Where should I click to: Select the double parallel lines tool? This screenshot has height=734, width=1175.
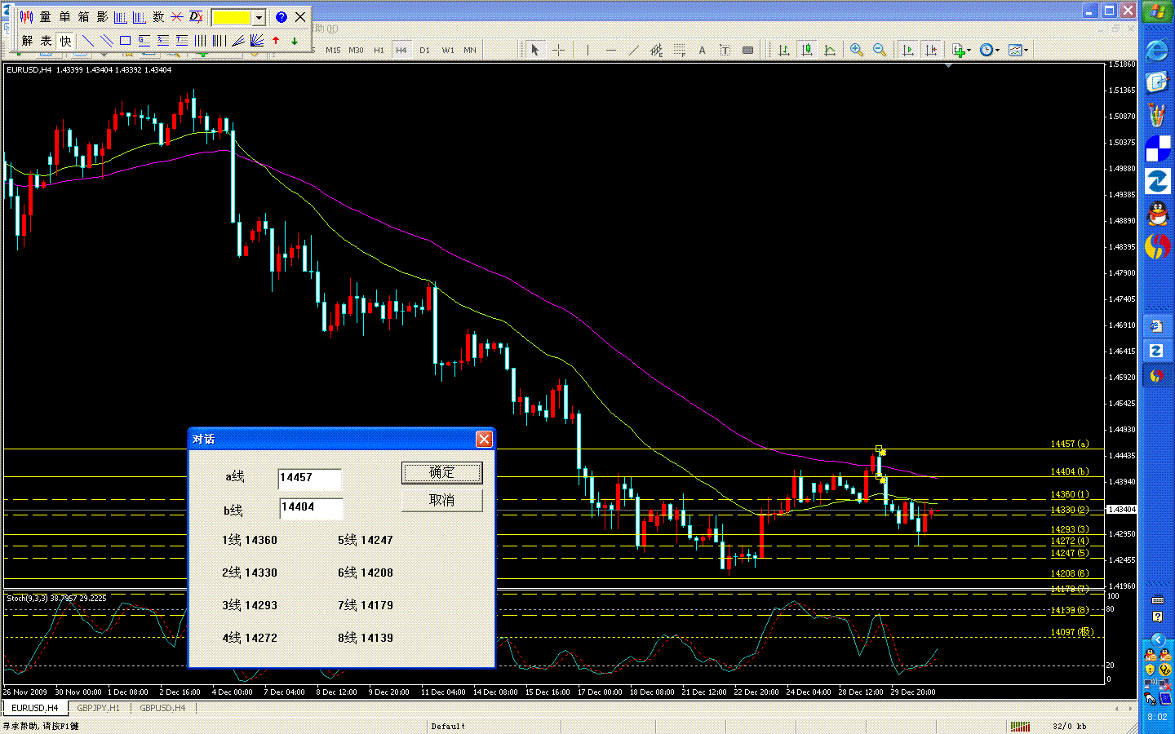click(107, 40)
